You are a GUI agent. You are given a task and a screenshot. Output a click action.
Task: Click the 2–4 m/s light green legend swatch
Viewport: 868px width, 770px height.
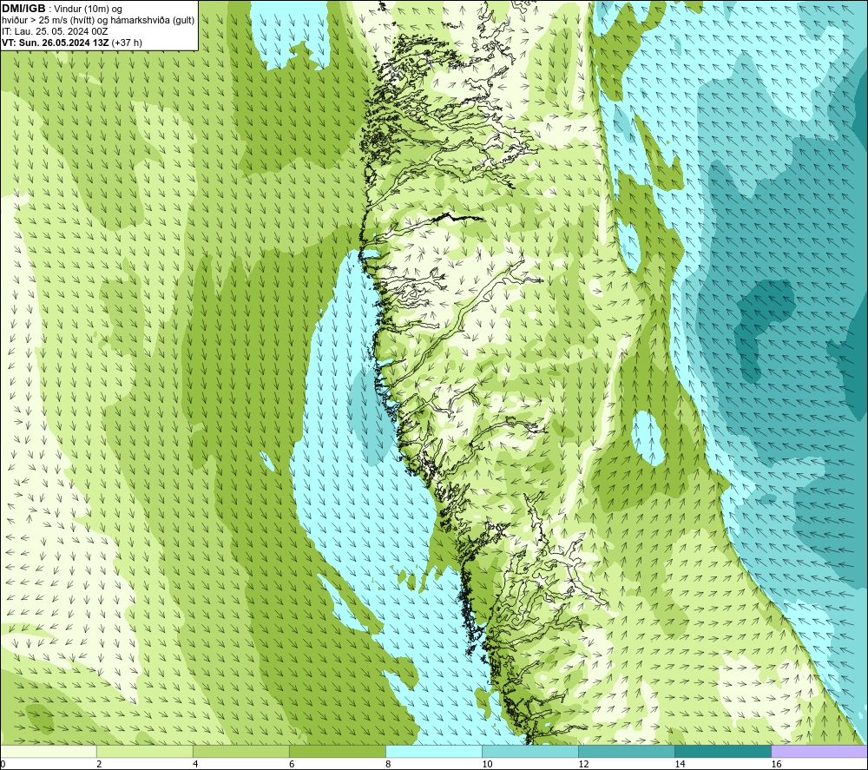pos(145,752)
